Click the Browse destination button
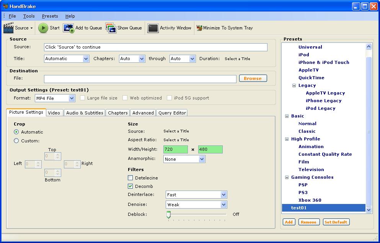380x243 pixels. tap(253, 78)
